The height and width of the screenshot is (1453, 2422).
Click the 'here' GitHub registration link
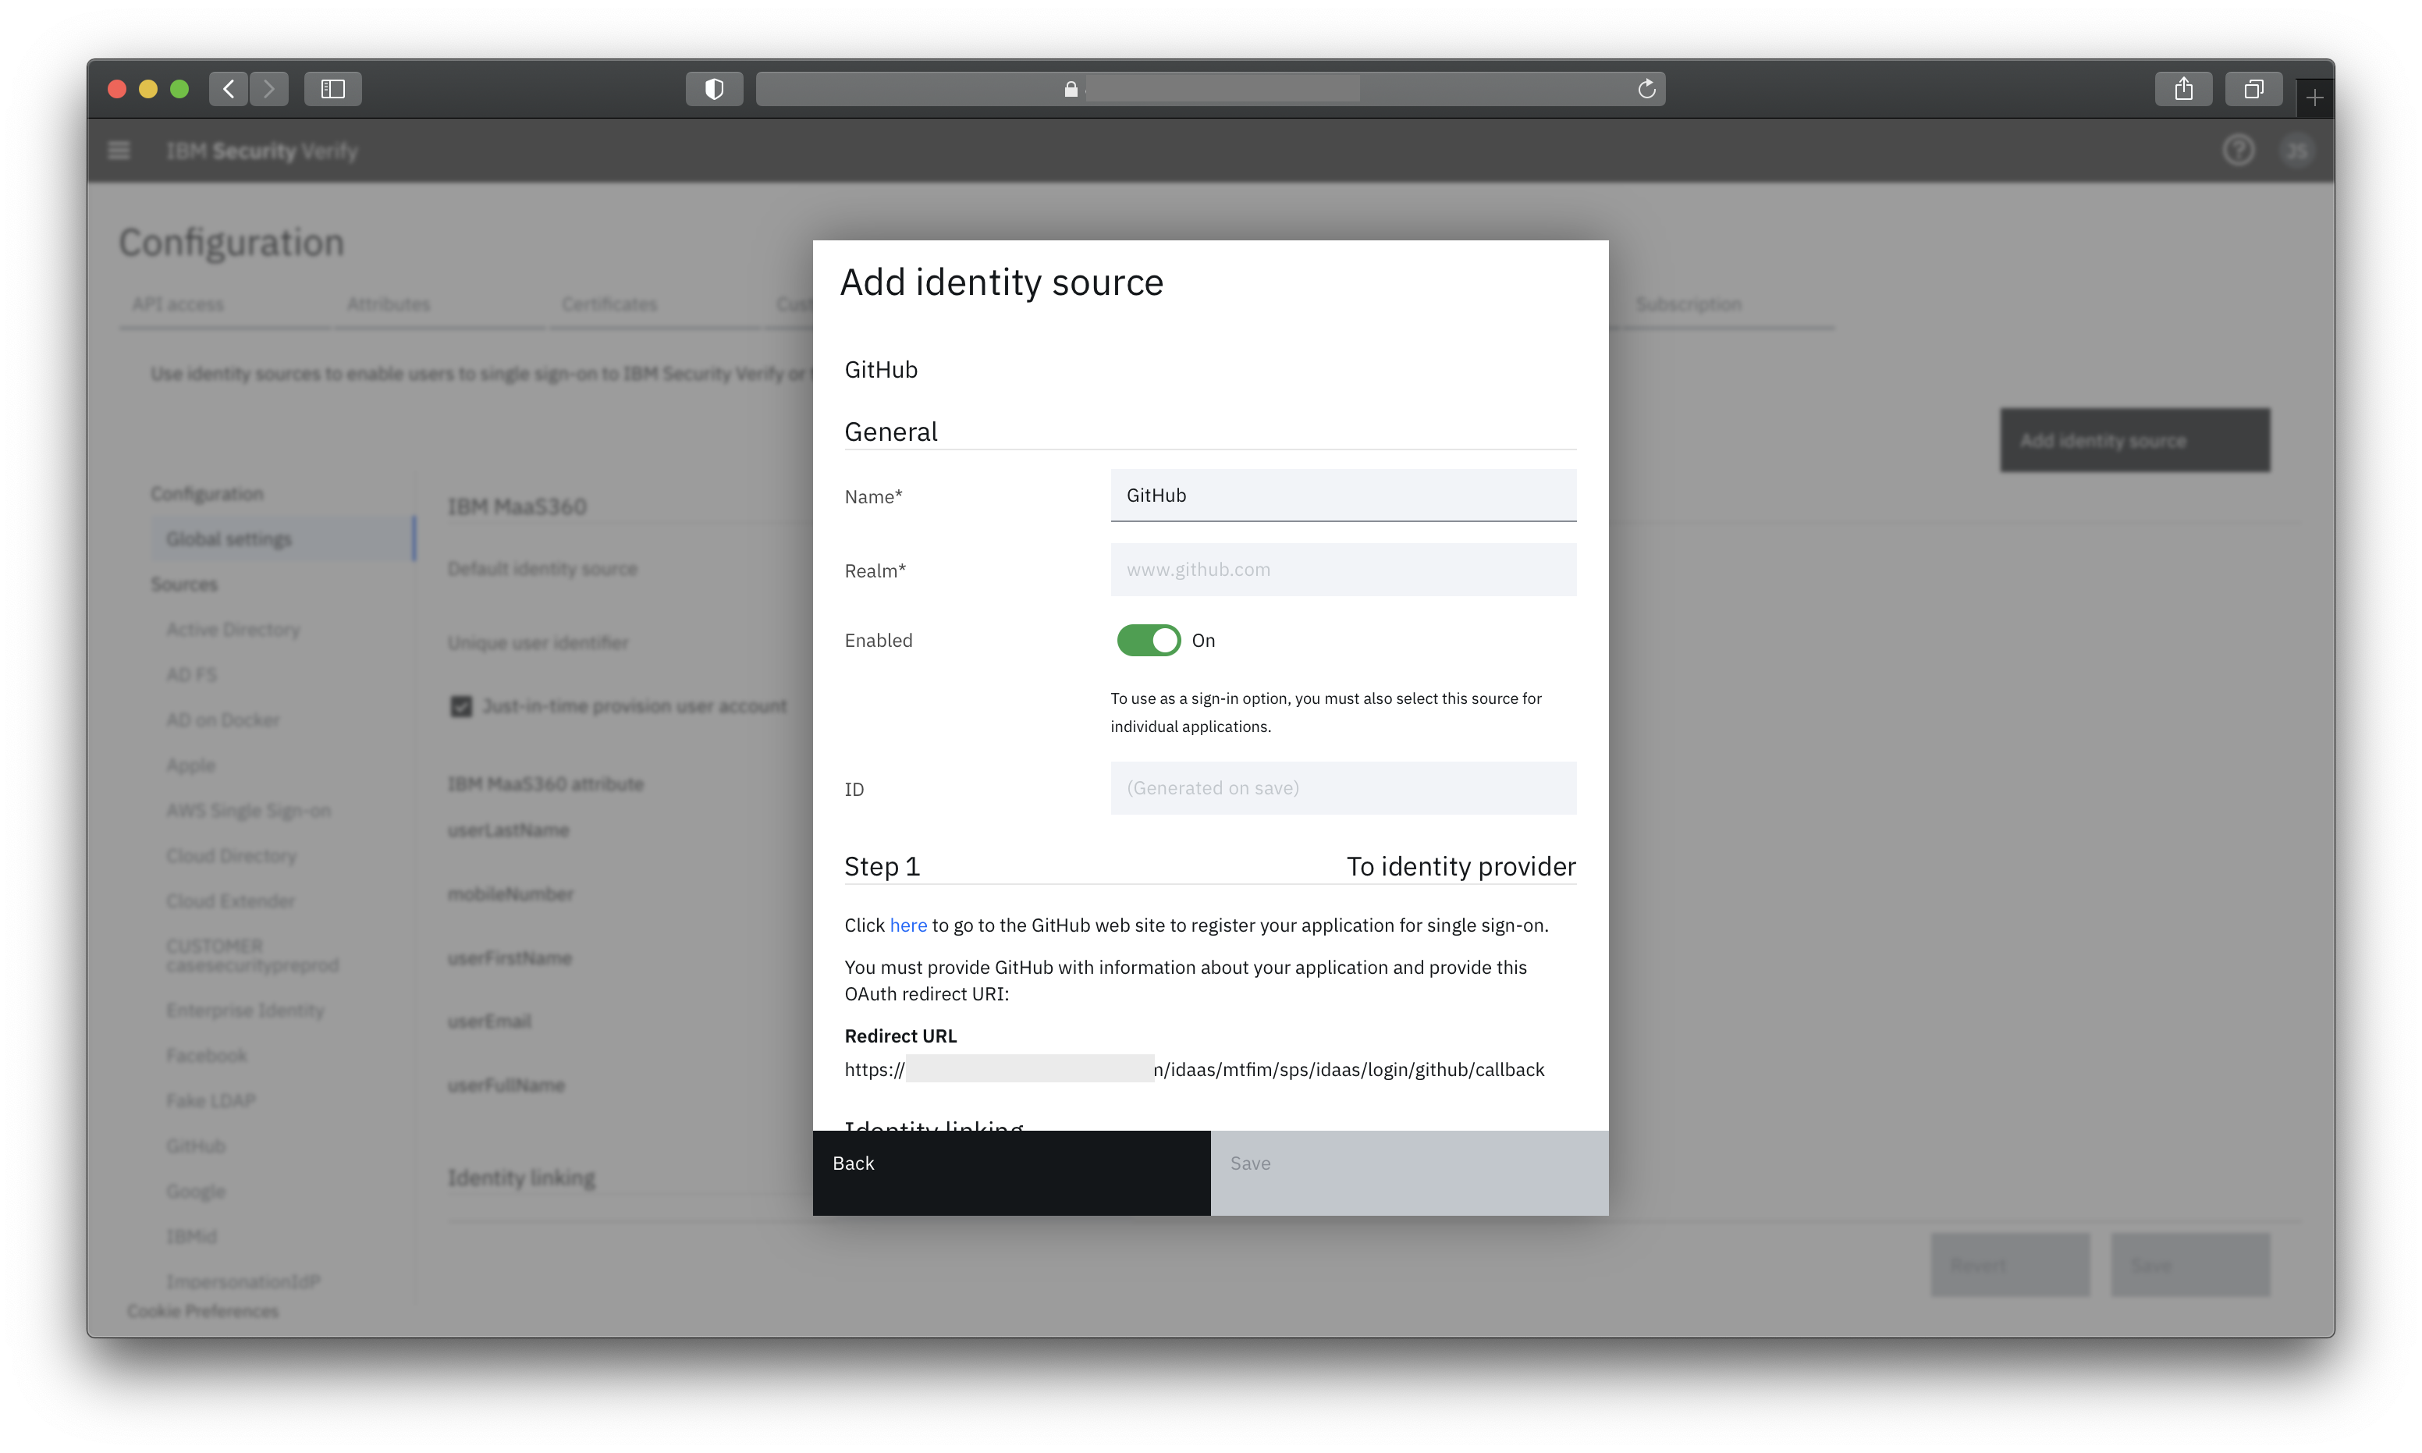[x=907, y=925]
